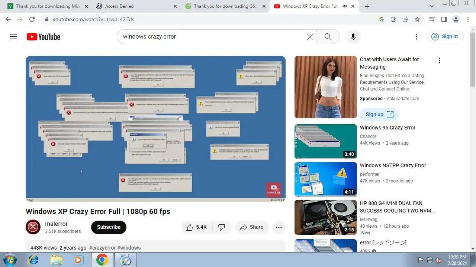Open options for the sponsored ad

coord(439,60)
